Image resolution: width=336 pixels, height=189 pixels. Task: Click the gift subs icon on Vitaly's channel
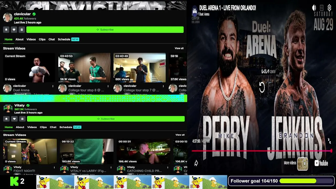pyautogui.click(x=22, y=119)
